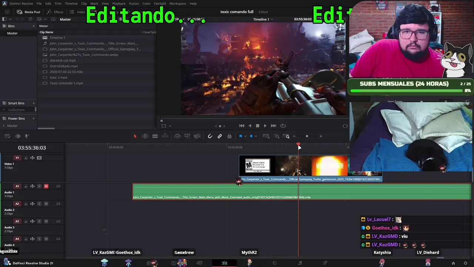Click the Replace Clip toolbar icon
The image size is (474, 267).
pos(197,136)
